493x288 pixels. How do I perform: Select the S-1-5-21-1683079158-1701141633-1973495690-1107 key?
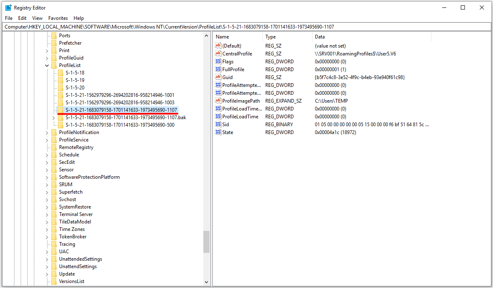121,110
